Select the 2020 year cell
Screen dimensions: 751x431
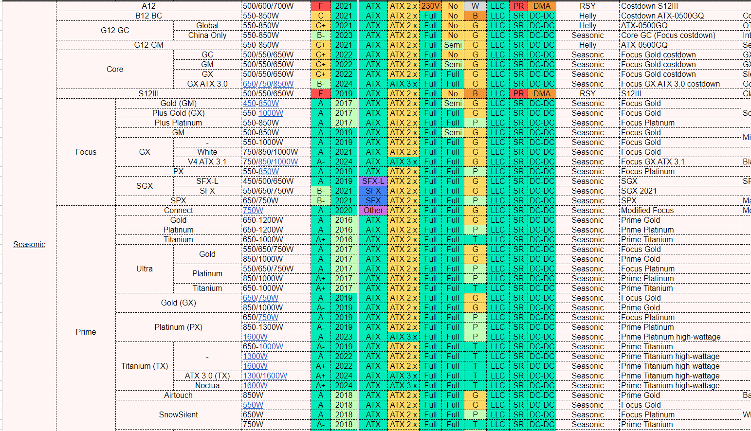(x=344, y=210)
